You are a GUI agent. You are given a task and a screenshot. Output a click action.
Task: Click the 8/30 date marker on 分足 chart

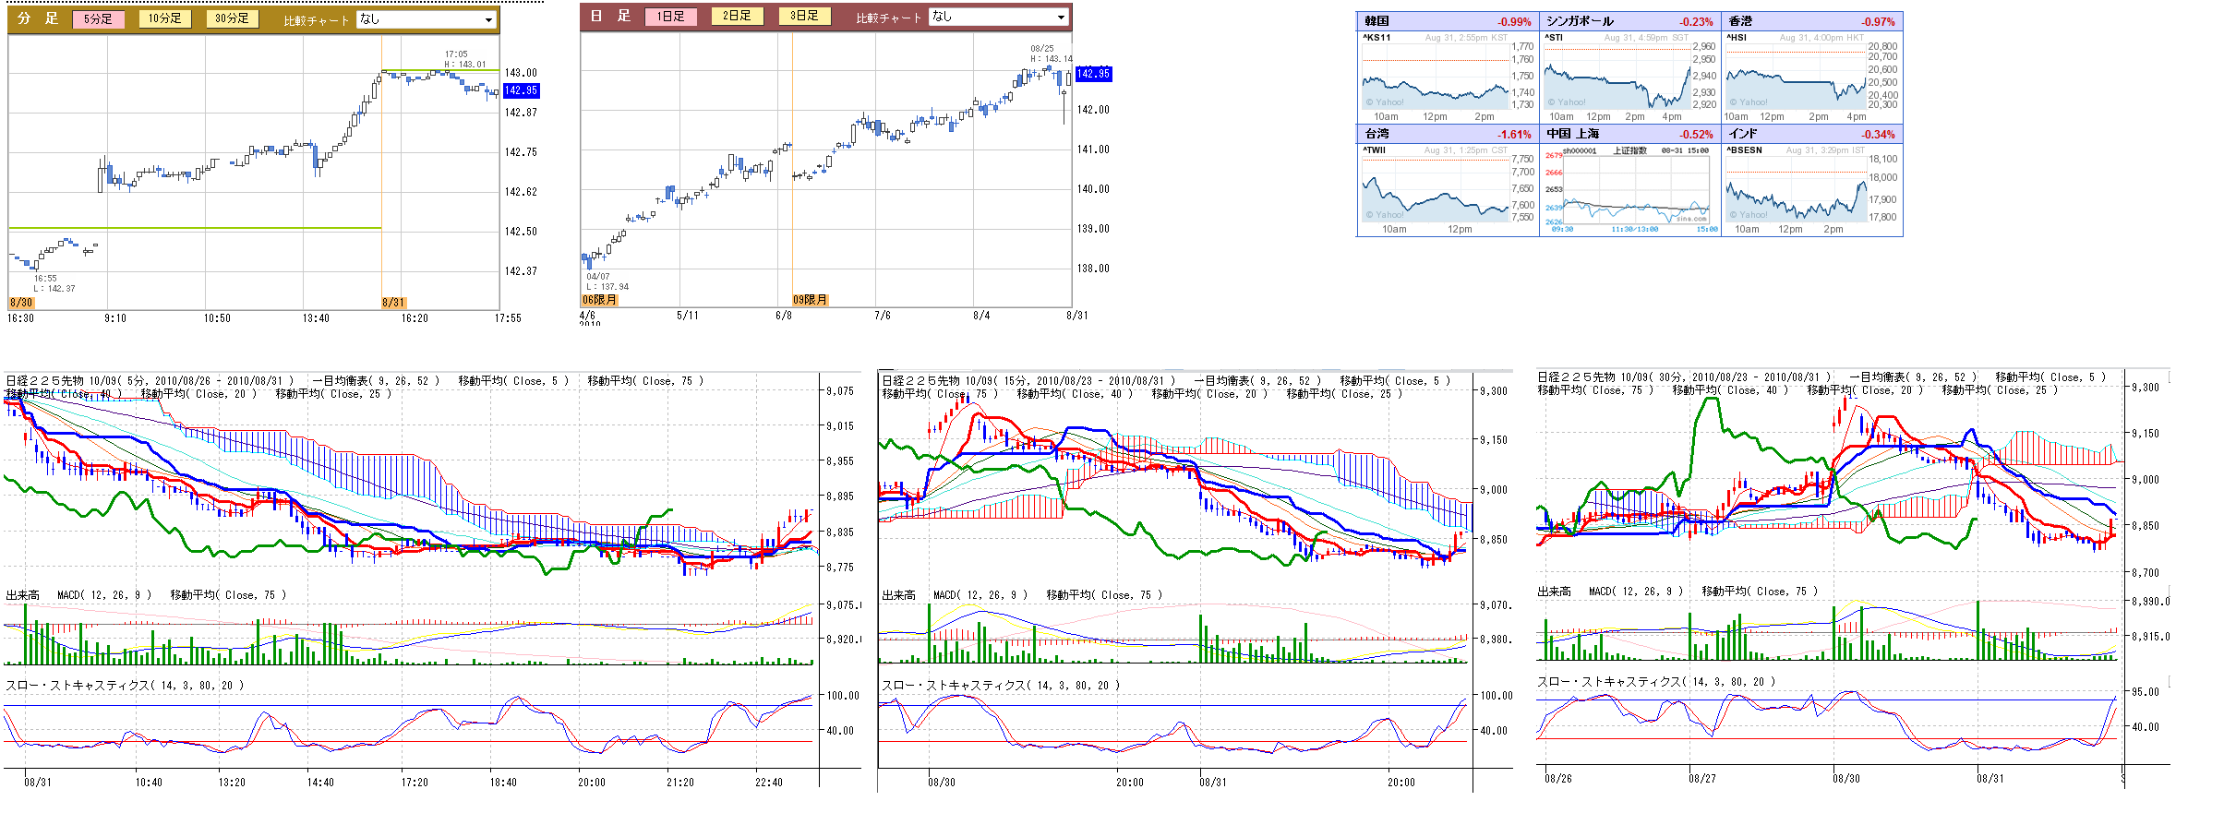coord(21,303)
